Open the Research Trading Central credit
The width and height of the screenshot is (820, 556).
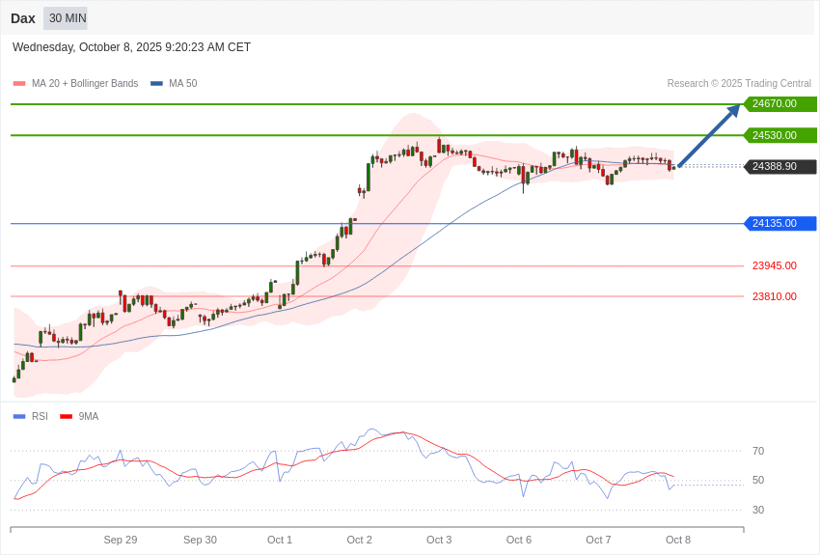[739, 84]
